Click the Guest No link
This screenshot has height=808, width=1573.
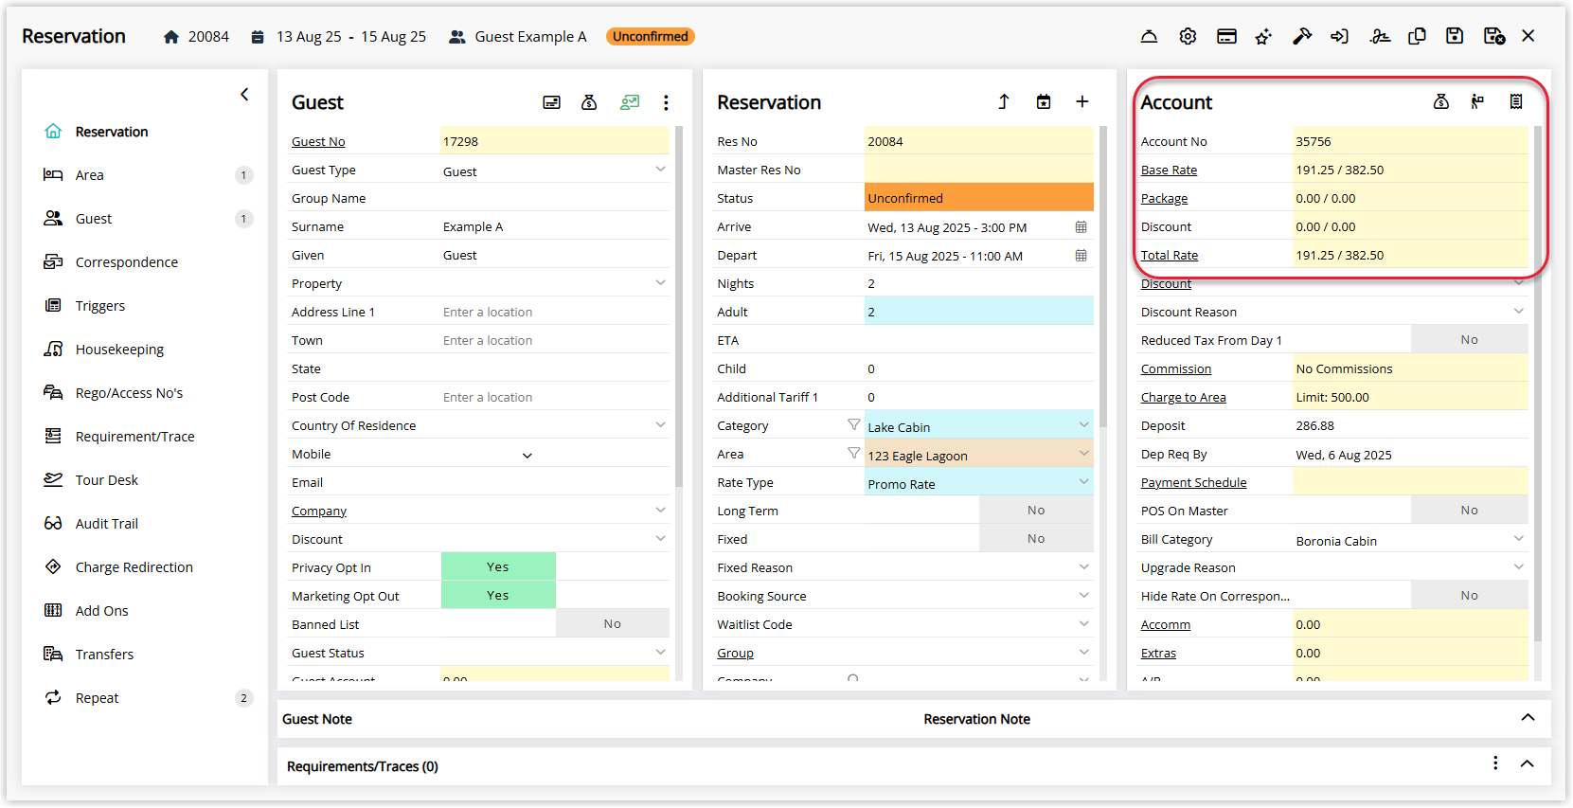coord(318,142)
